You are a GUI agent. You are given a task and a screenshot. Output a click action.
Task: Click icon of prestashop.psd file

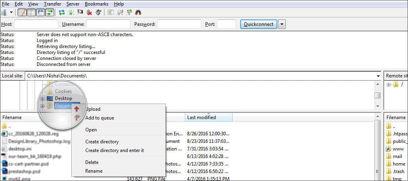tap(4, 171)
